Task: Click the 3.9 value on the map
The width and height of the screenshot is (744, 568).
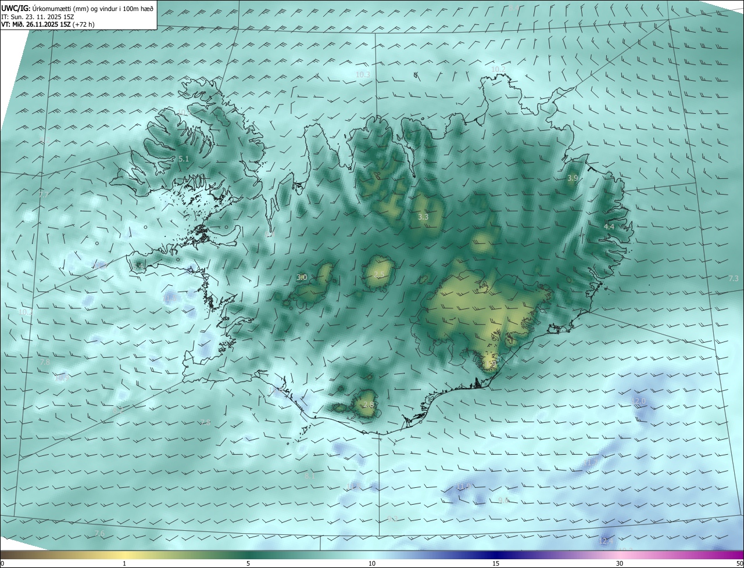Action: [x=573, y=178]
